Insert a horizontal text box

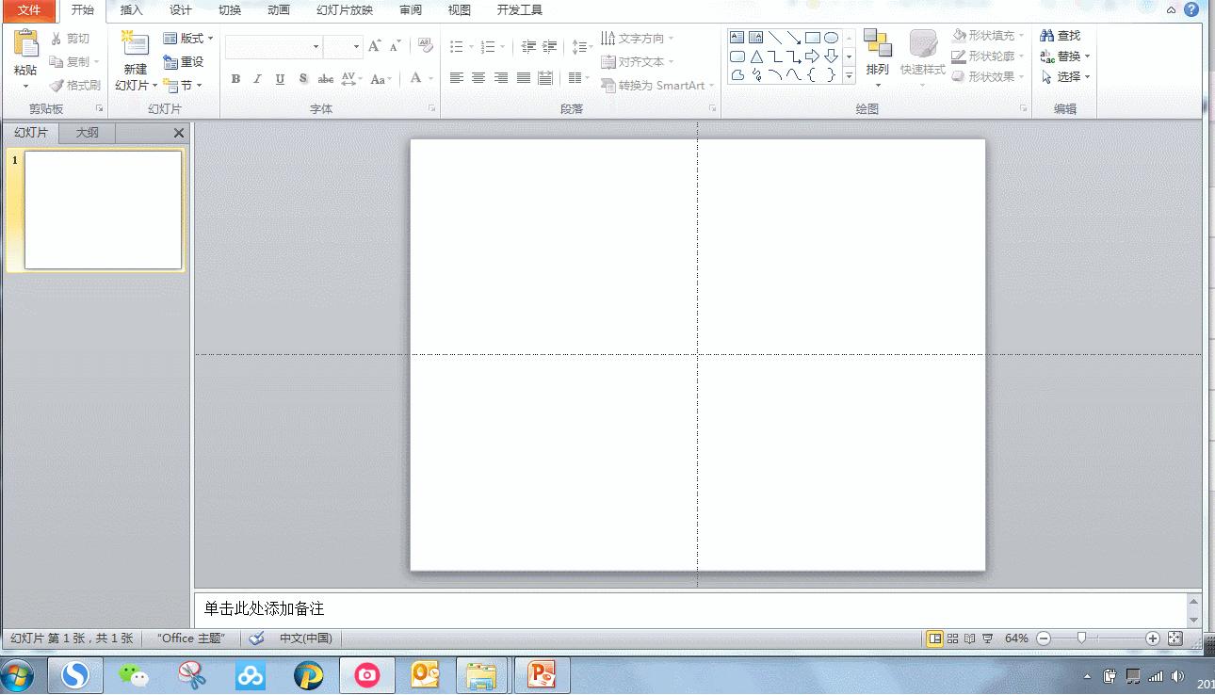tap(737, 37)
